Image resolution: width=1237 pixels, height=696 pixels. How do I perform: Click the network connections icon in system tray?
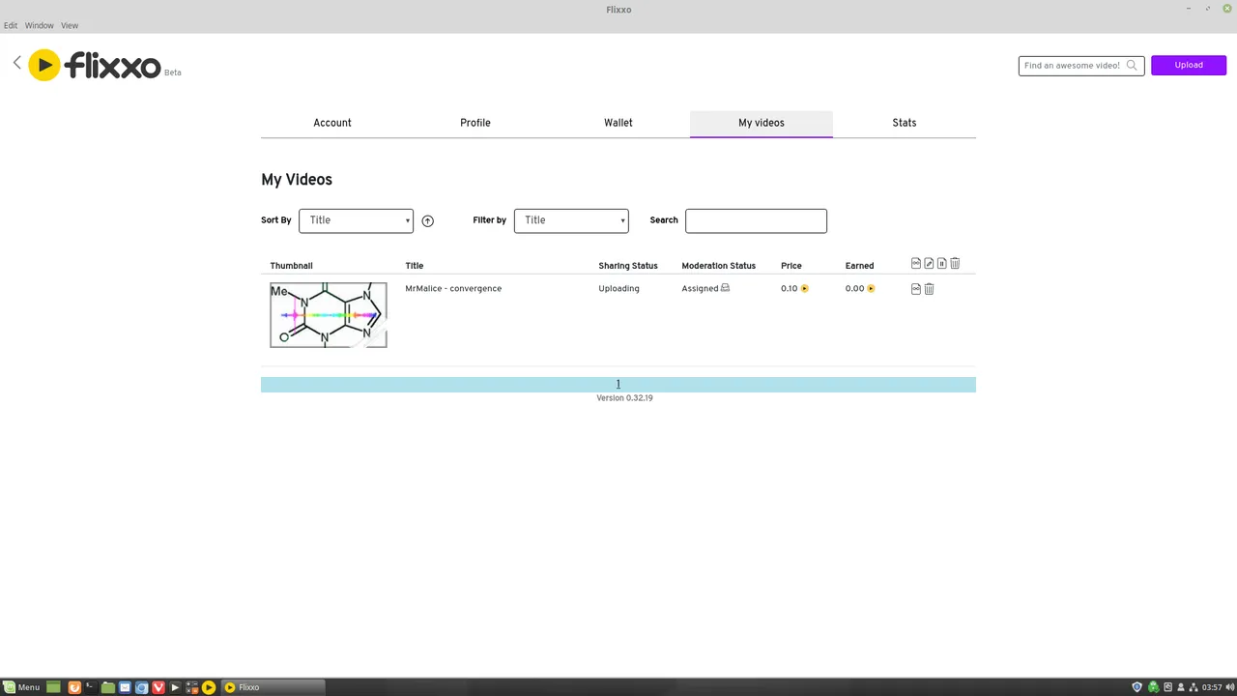[x=1194, y=687]
